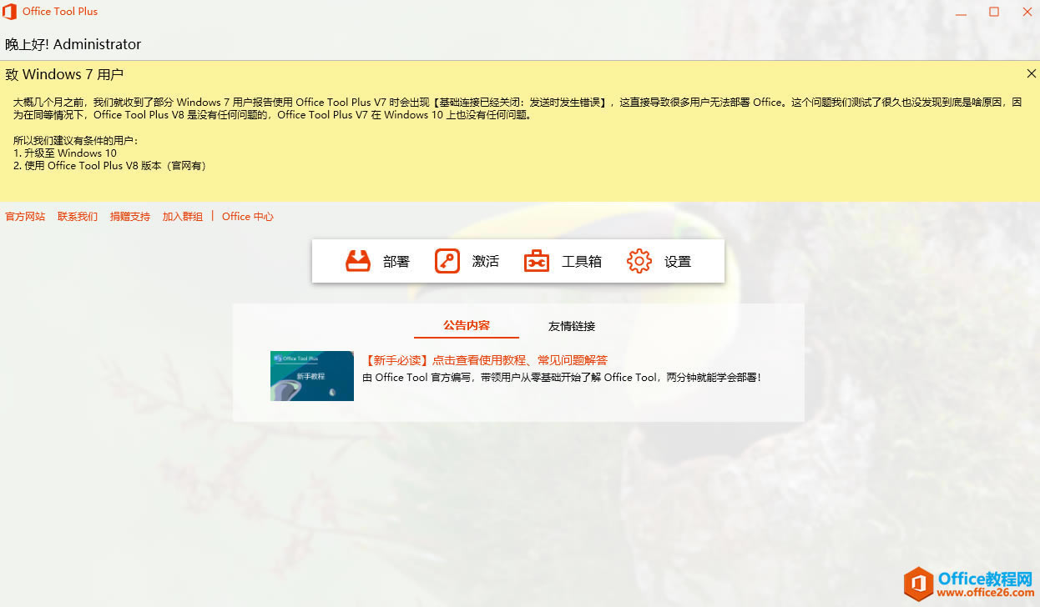Viewport: 1040px width, 607px height.
Task: Open the 捐赠支持 donation support link
Action: pyautogui.click(x=129, y=216)
